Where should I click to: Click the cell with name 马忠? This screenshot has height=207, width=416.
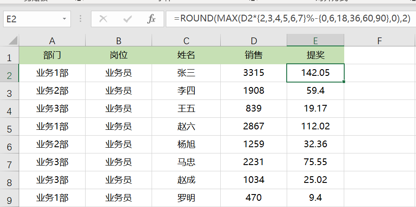[186, 162]
